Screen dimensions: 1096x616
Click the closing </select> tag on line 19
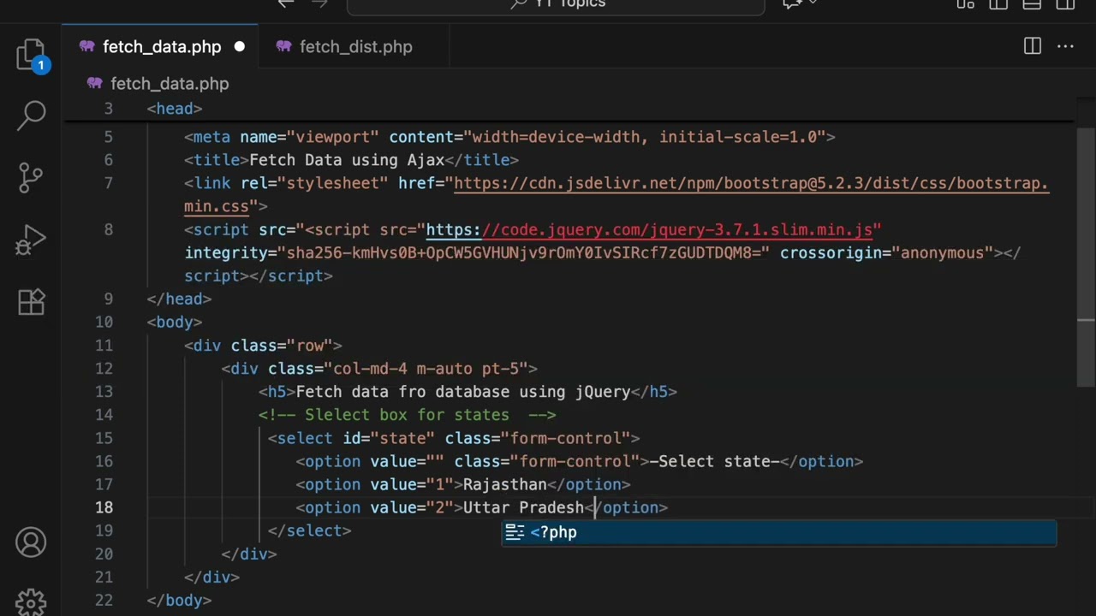309,530
